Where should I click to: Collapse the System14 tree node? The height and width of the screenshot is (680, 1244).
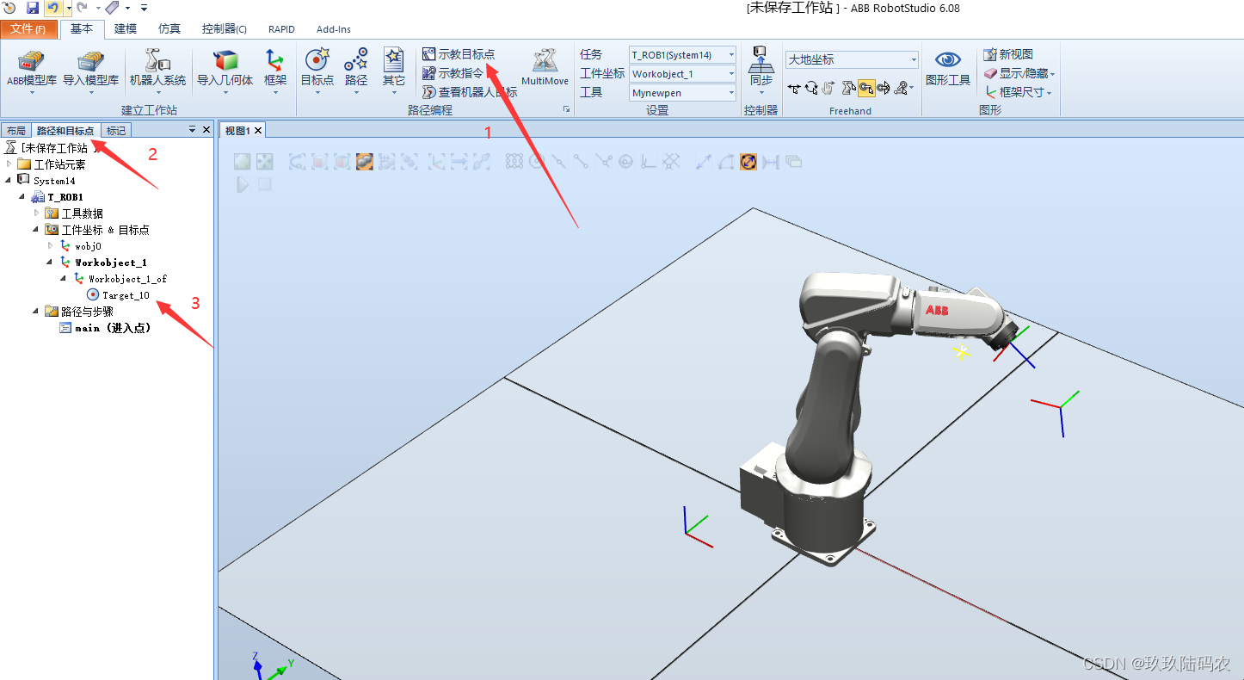(x=9, y=181)
